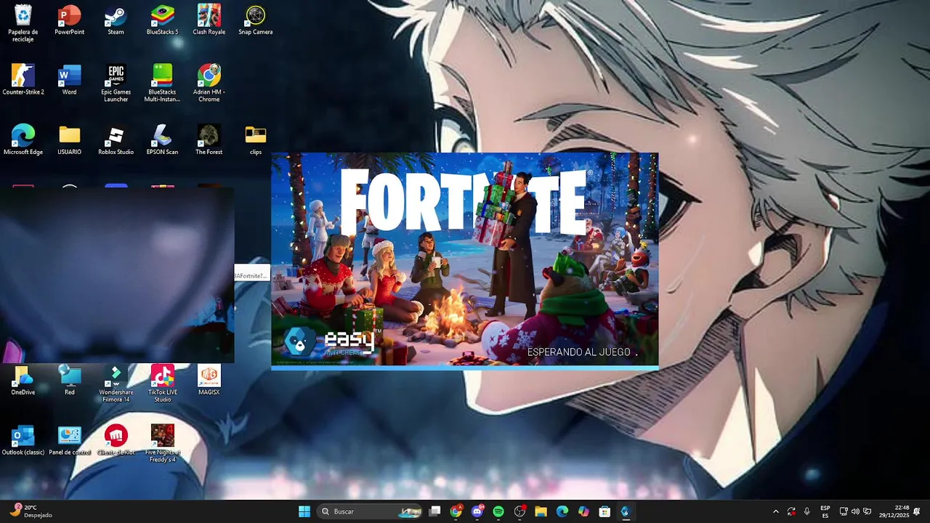Image resolution: width=930 pixels, height=523 pixels.
Task: Open the weather widget showing 20°C Despejado
Action: [31, 511]
